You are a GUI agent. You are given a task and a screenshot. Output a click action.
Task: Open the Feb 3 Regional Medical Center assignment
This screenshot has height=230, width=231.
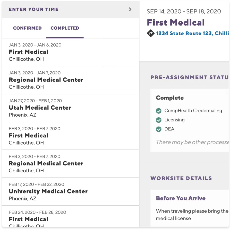coord(46,163)
